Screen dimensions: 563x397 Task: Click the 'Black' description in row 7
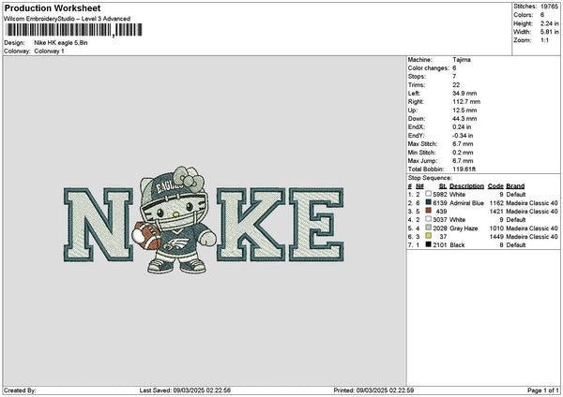coord(457,244)
